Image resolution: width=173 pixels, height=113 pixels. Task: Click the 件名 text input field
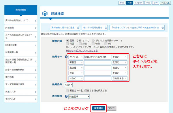coord(97,73)
